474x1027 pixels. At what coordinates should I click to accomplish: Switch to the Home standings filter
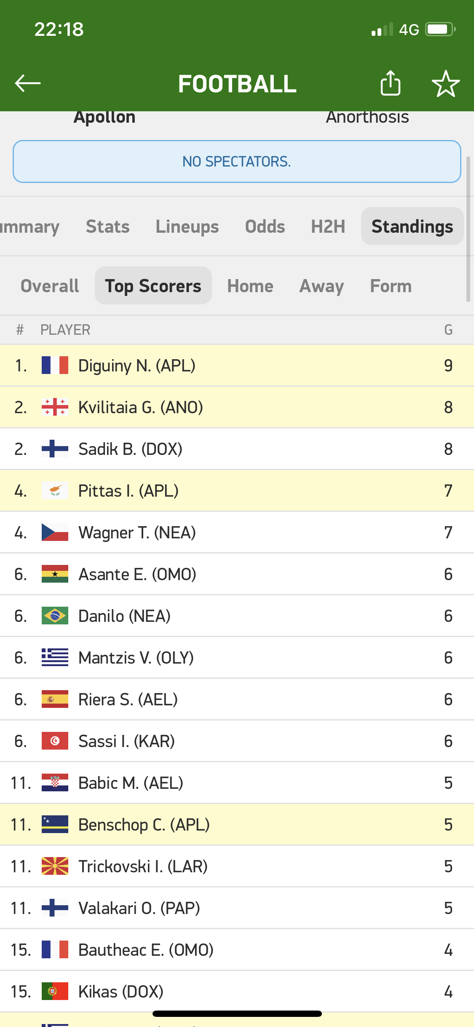point(250,286)
